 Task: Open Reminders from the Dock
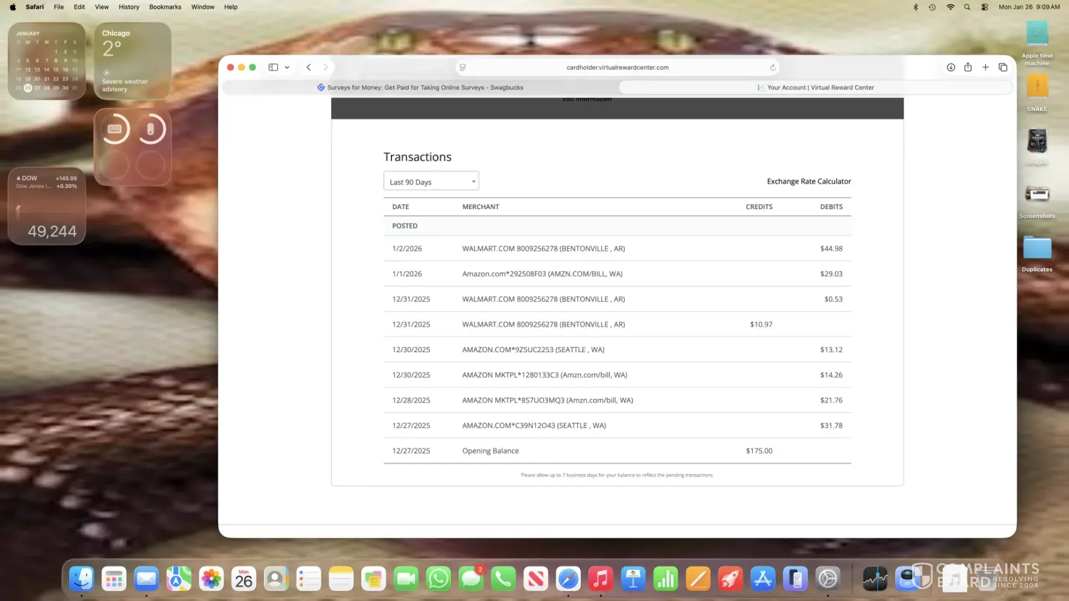308,579
